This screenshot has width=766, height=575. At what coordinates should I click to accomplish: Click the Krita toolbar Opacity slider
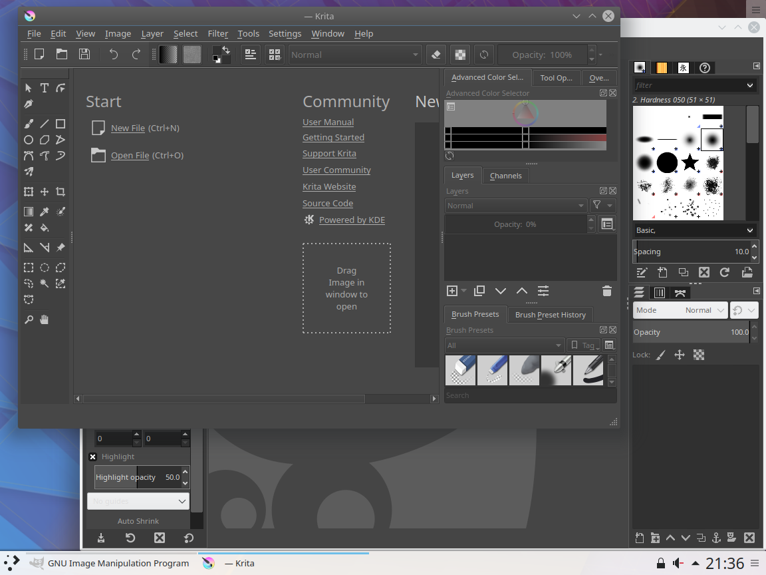[x=542, y=55]
